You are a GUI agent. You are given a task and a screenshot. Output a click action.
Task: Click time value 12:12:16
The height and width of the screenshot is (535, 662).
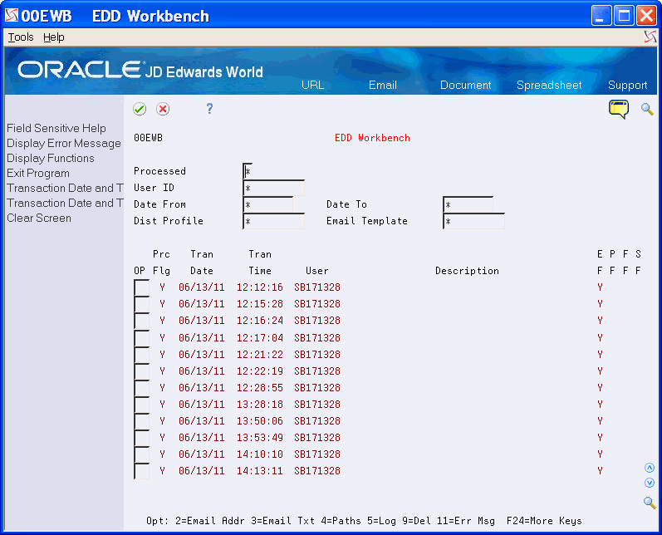(260, 287)
